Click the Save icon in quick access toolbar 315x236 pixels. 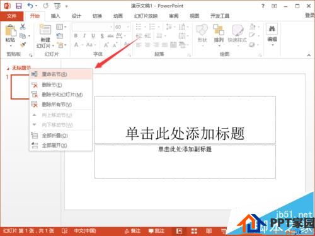19,6
